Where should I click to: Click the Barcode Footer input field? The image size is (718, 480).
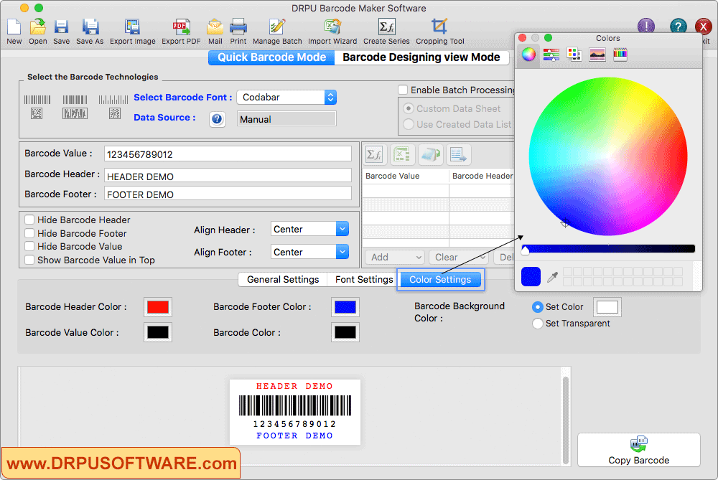pyautogui.click(x=228, y=194)
